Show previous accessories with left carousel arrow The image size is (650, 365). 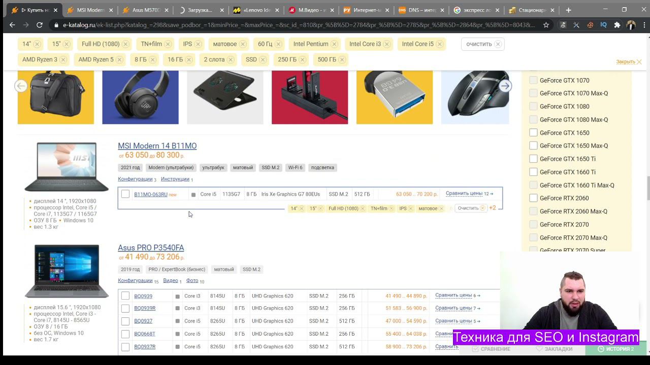(x=21, y=86)
